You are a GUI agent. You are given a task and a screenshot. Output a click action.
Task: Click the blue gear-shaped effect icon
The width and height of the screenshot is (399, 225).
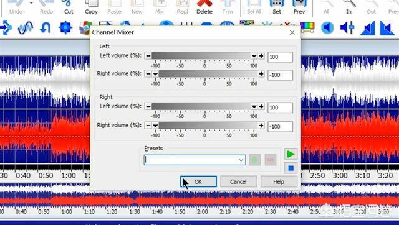[x=65, y=27]
